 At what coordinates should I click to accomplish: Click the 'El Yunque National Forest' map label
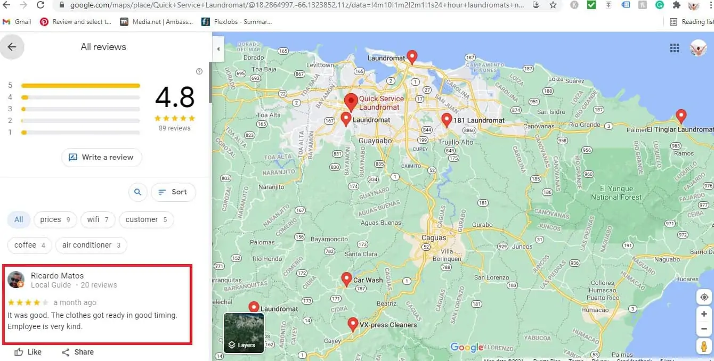point(616,193)
